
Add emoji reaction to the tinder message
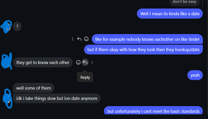click(86, 39)
